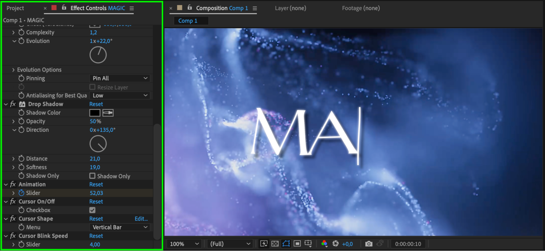
Task: Click Reset Exposure aperture icon
Action: (336, 244)
